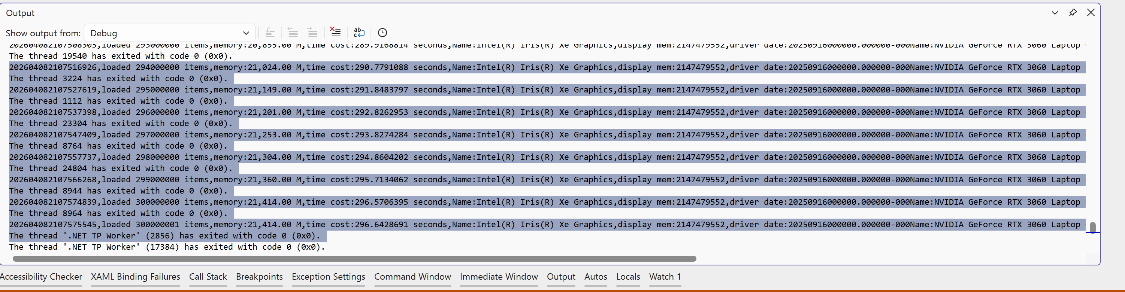This screenshot has height=292, width=1125.
Task: Click the Clear All output icon
Action: click(x=335, y=32)
